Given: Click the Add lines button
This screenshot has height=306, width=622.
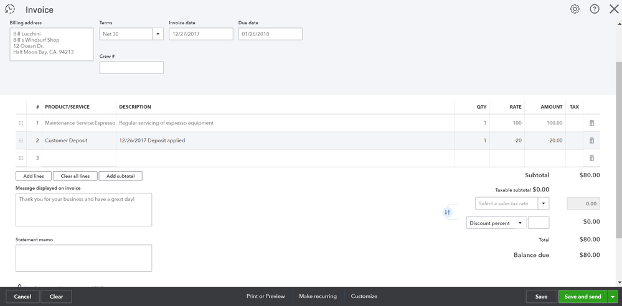Looking at the screenshot, I should 34,176.
